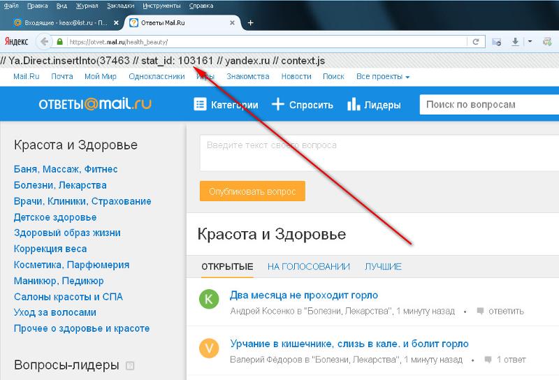The height and width of the screenshot is (380, 559).
Task: Close the Ответы Mail.Ru tab
Action: [232, 23]
